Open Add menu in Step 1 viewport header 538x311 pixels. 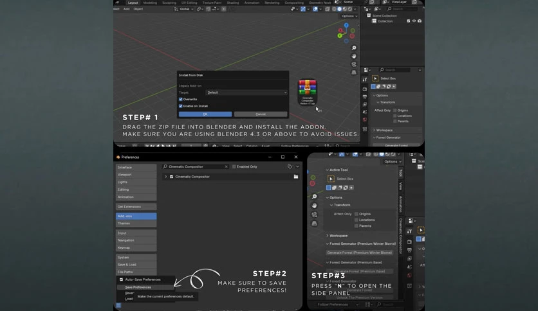click(127, 9)
